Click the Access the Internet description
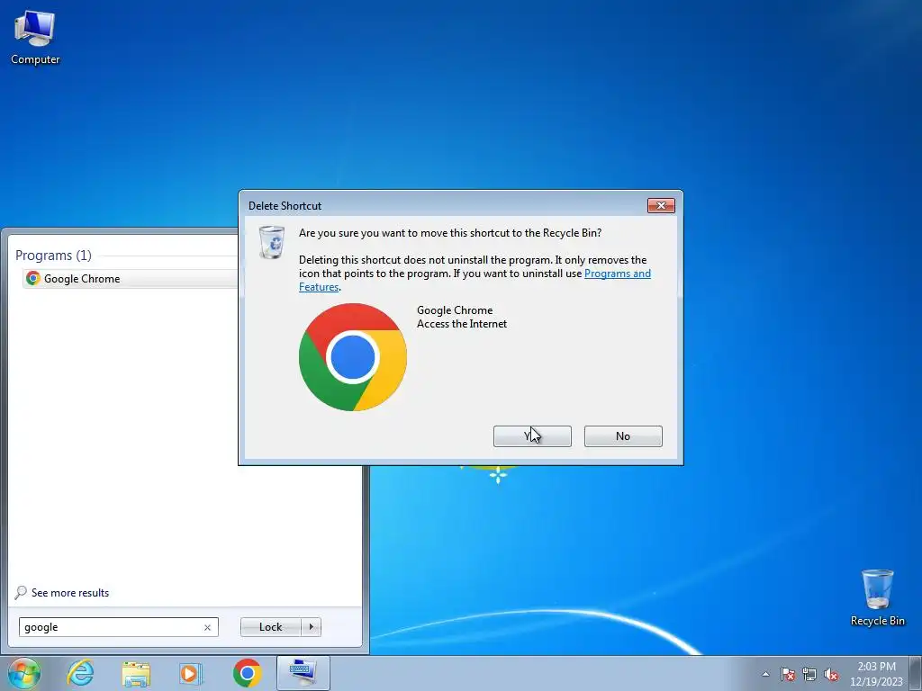Image resolution: width=922 pixels, height=691 pixels. tap(462, 324)
